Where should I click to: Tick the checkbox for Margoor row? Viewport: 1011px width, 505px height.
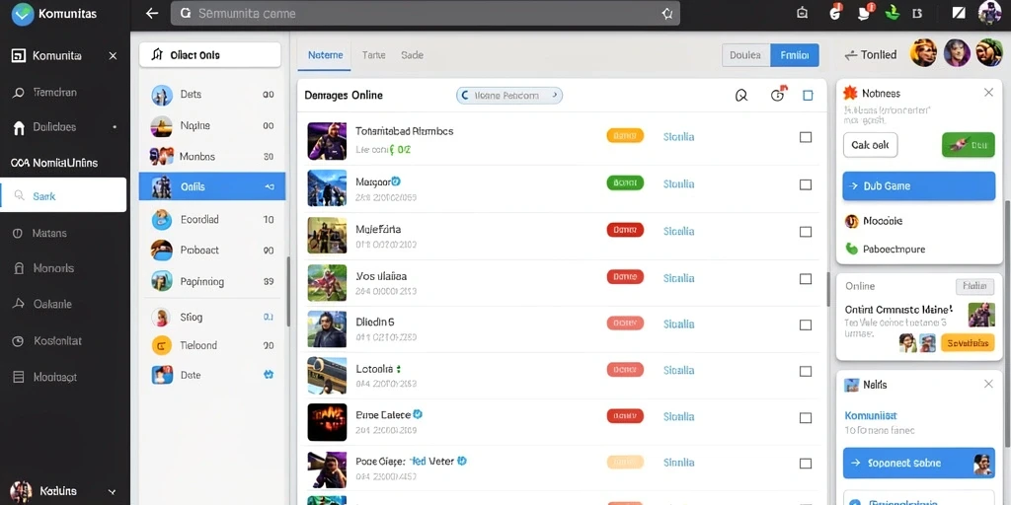click(x=806, y=184)
